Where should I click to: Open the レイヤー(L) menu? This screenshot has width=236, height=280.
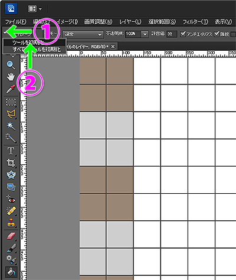click(x=130, y=22)
